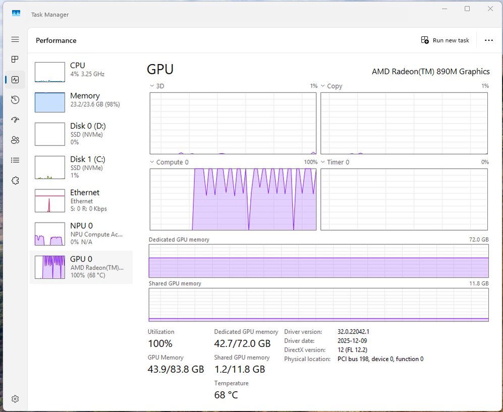Click the Task Manager app icon
This screenshot has width=503, height=412.
tap(16, 13)
